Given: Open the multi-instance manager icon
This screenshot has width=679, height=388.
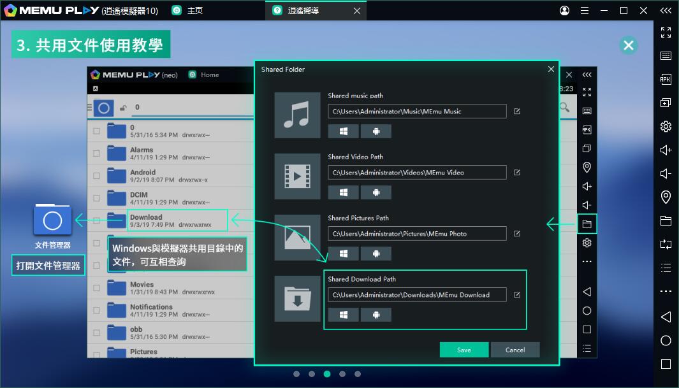Looking at the screenshot, I should (x=666, y=103).
